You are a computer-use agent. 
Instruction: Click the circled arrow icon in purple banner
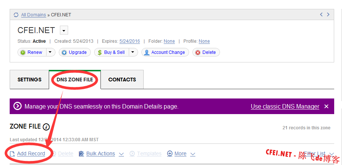pos(17,106)
